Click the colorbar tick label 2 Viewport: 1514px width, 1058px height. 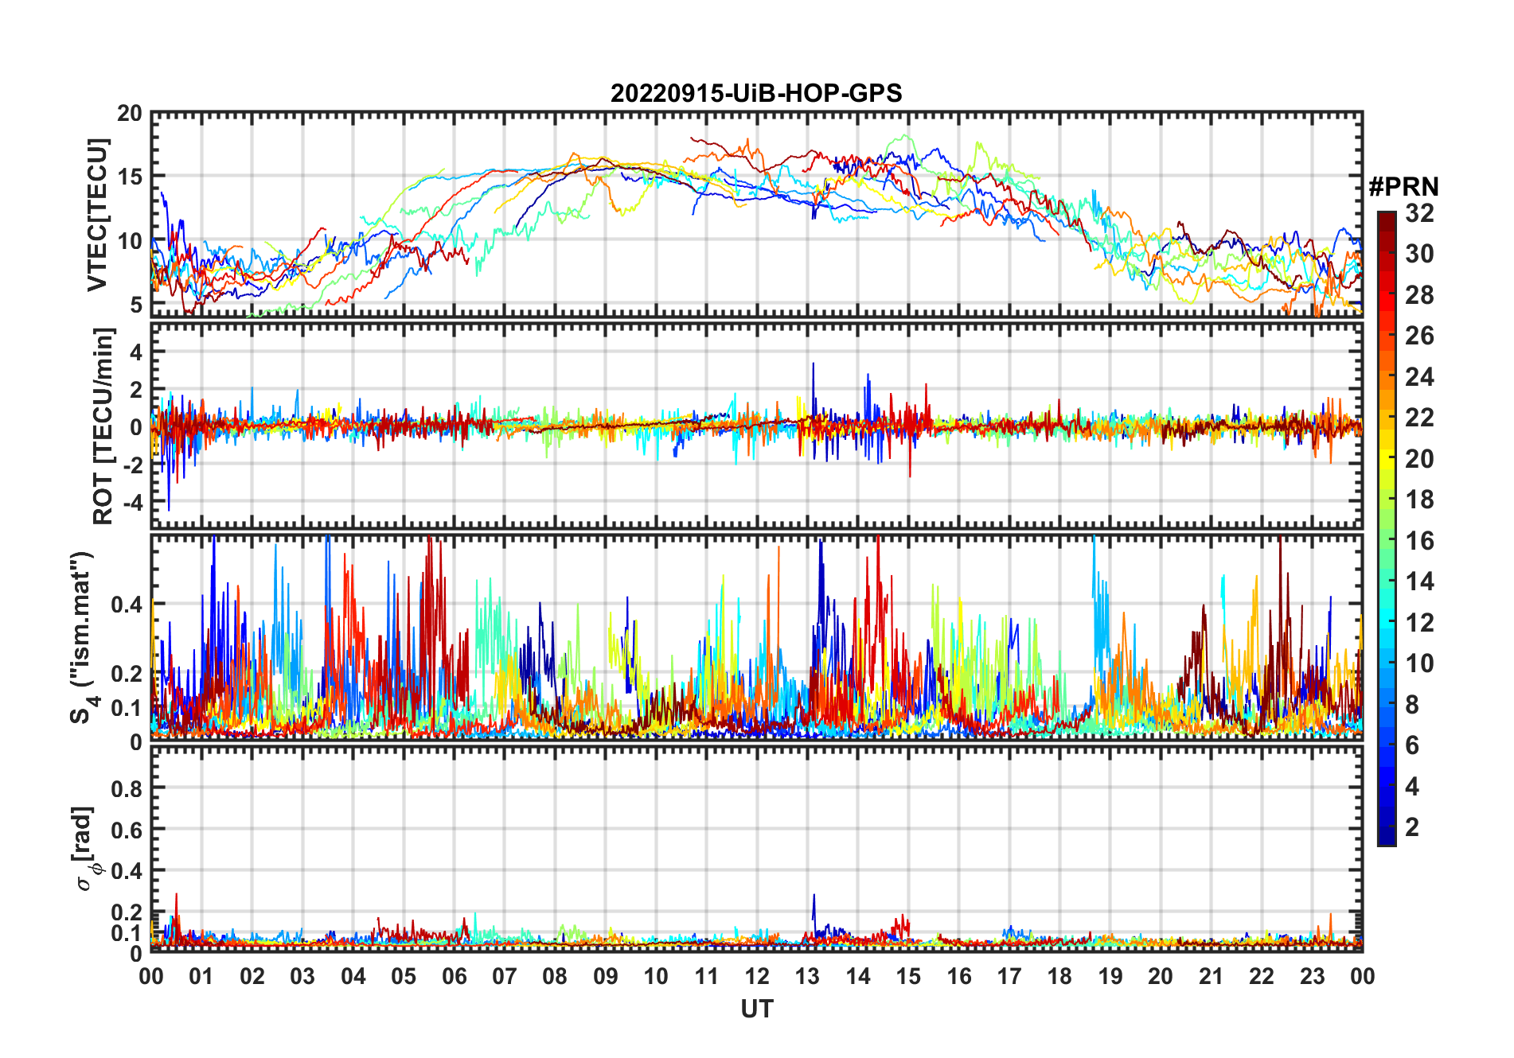click(1412, 827)
